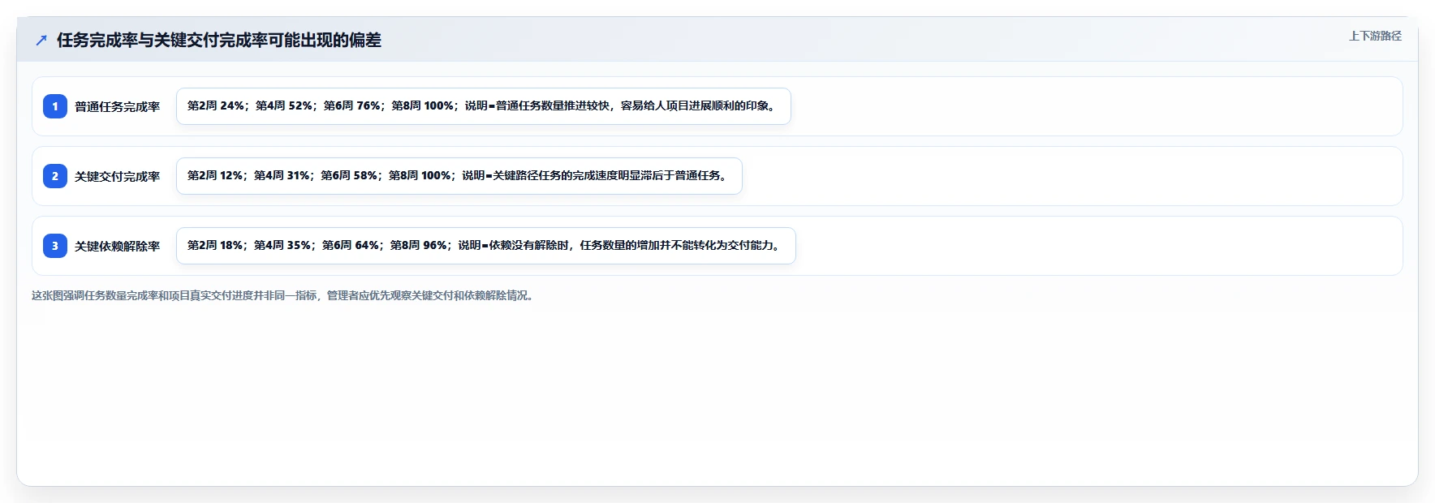1435x503 pixels.
Task: Click the number 2 badge
Action: pos(55,176)
